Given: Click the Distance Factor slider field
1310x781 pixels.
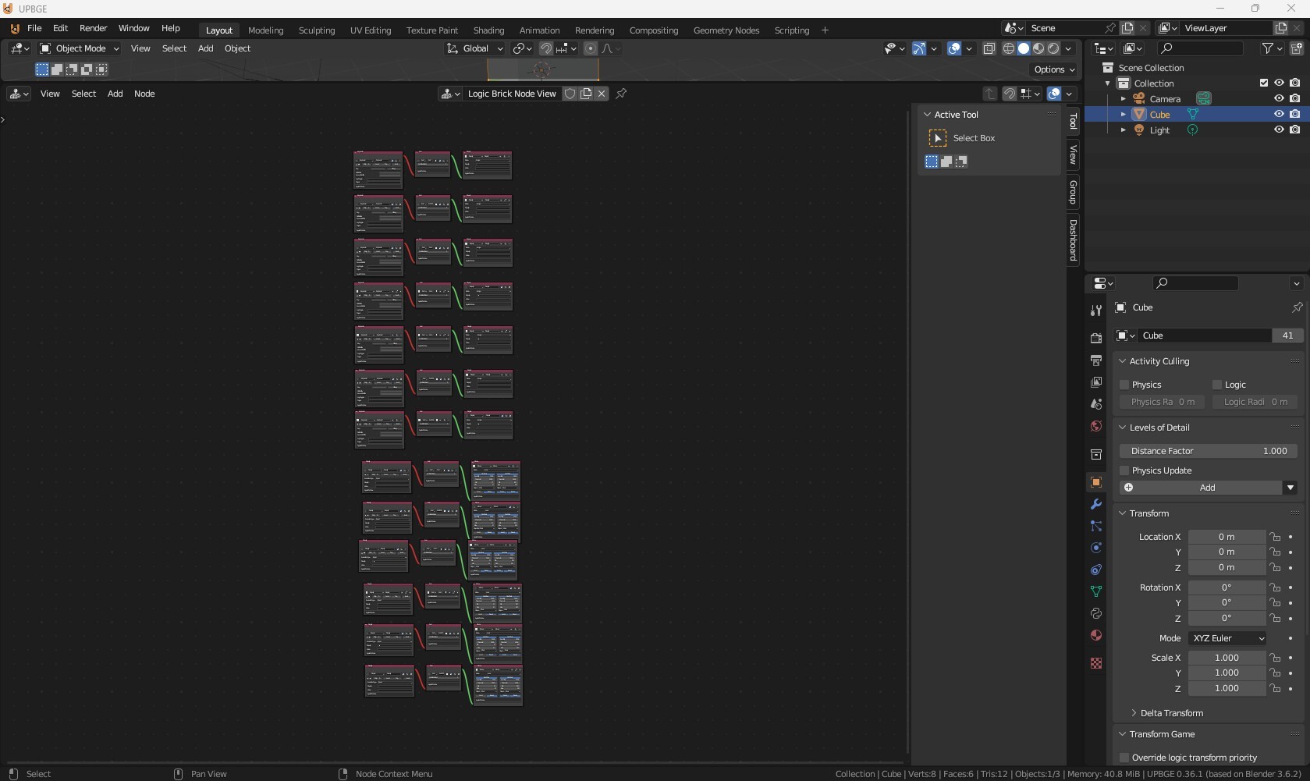Looking at the screenshot, I should 1208,451.
